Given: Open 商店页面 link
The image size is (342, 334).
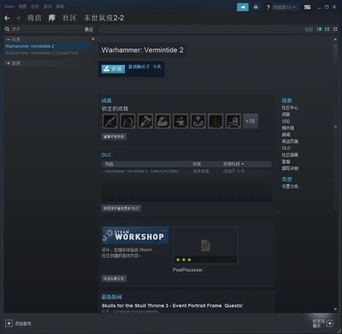Looking at the screenshot, I should [290, 141].
